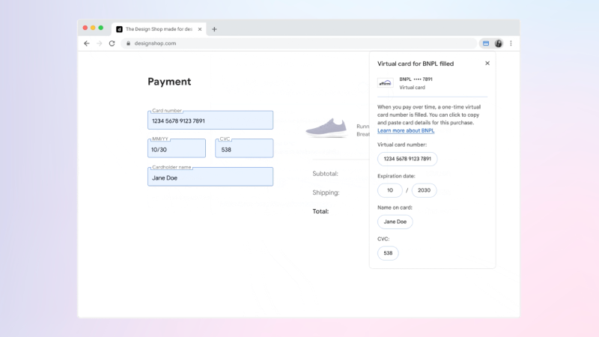The width and height of the screenshot is (599, 337).
Task: Click the red macOS close window button
Action: tap(85, 28)
